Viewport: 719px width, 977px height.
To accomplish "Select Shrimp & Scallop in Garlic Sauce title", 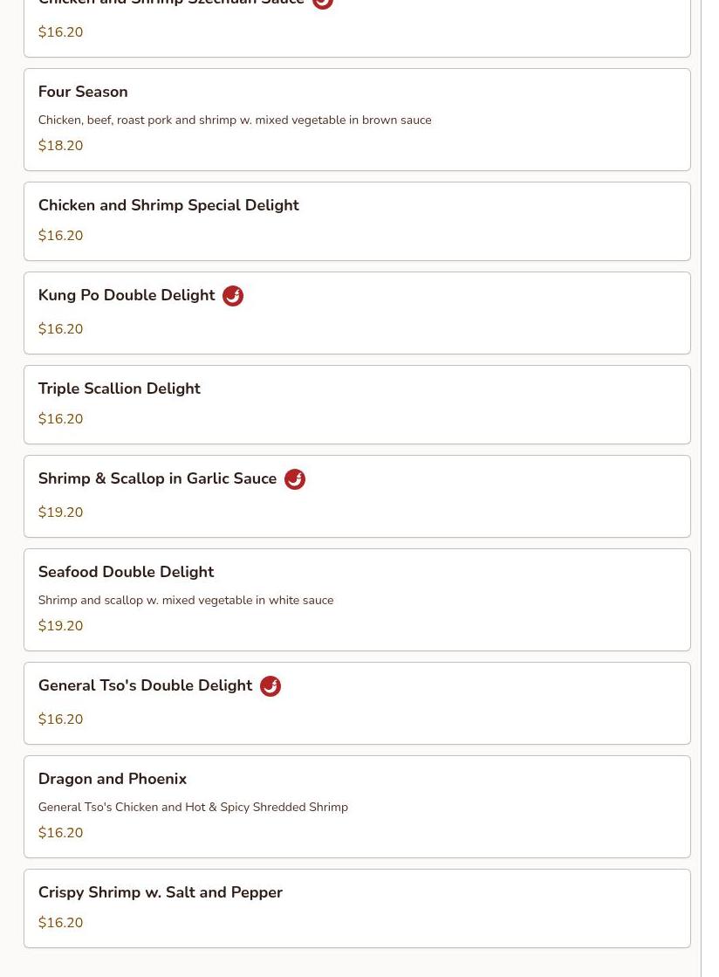I will coord(157,479).
